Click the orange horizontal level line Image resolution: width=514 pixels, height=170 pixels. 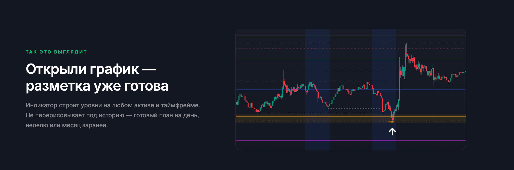(351, 117)
